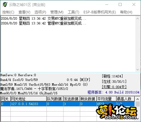Minimize the 云隐之城01区 window
The image size is (141, 122).
(x=107, y=4)
